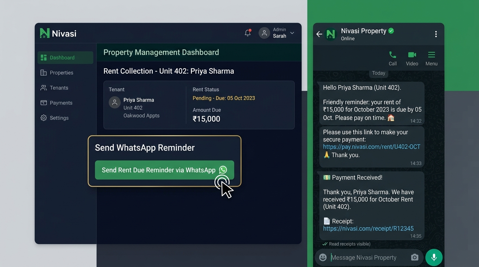Open the nivasi.com receipt R12345 link

coord(368,228)
